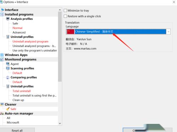Click the Cleaner section icon
The image size is (177, 132).
(x=2, y=104)
